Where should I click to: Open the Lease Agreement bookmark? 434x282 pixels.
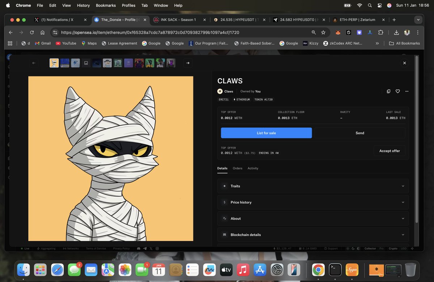tap(119, 43)
